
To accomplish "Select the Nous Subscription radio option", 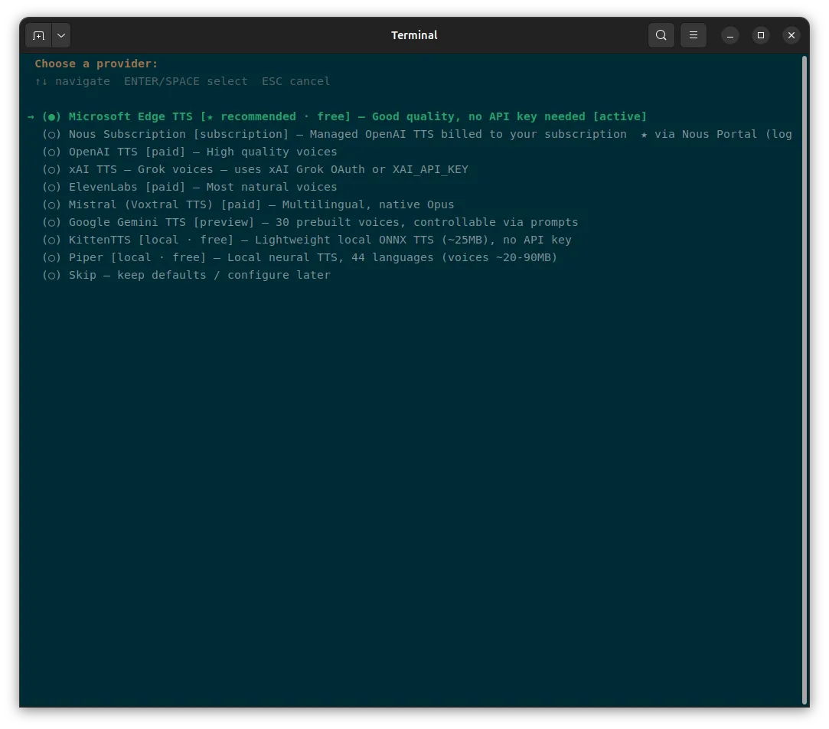I will click(416, 134).
